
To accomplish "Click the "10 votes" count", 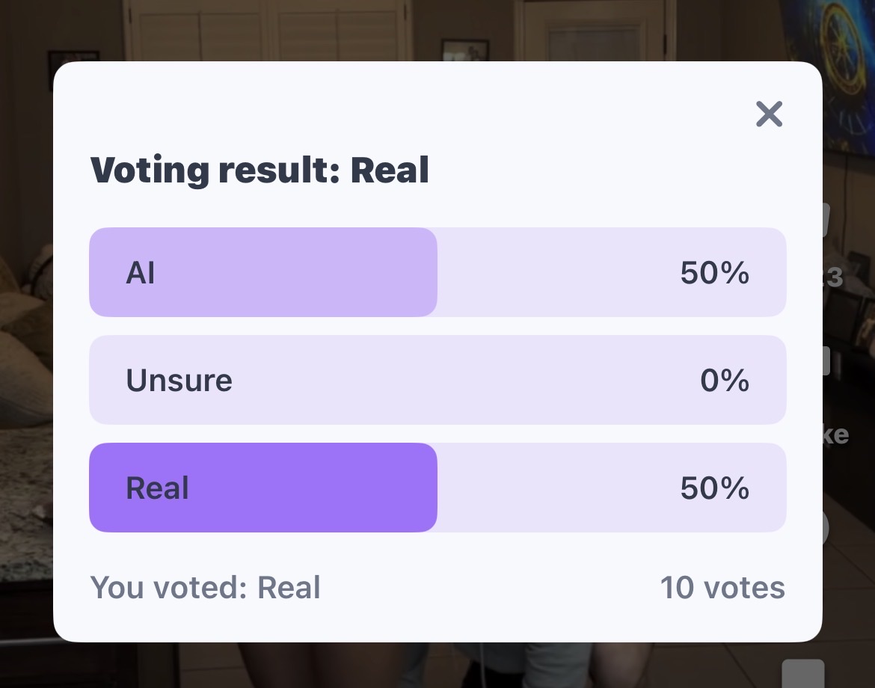I will [722, 588].
